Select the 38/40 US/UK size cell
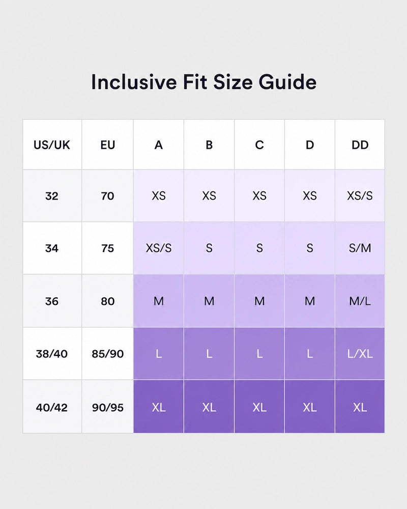This screenshot has width=407, height=509. [52, 354]
